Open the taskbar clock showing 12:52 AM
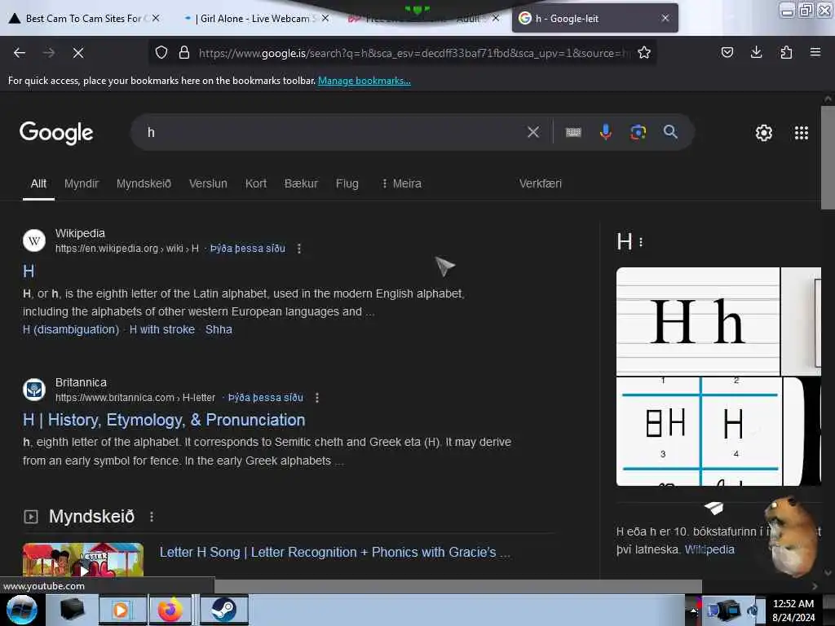 click(x=793, y=611)
